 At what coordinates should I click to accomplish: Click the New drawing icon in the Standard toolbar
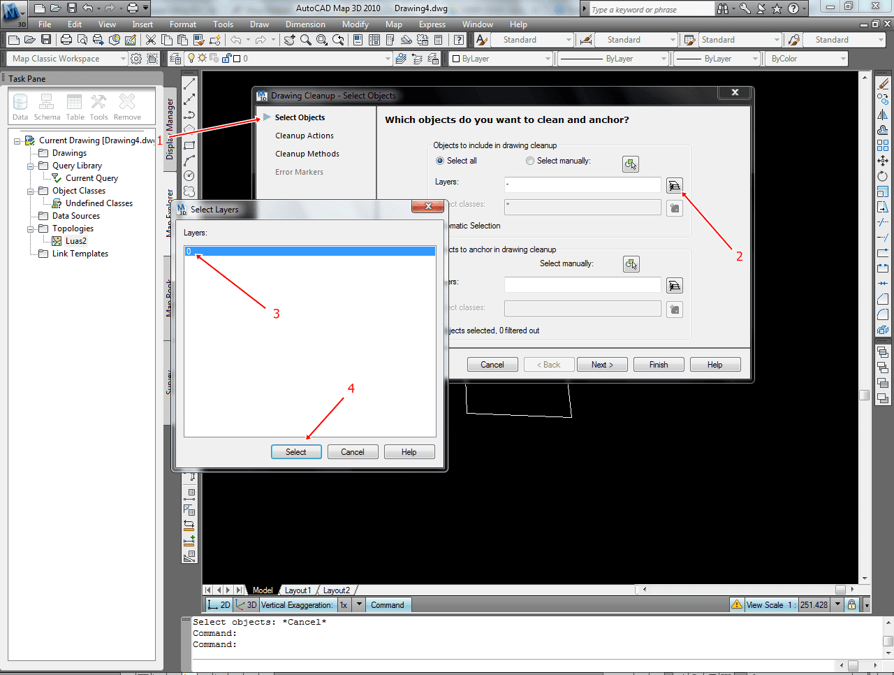point(13,40)
